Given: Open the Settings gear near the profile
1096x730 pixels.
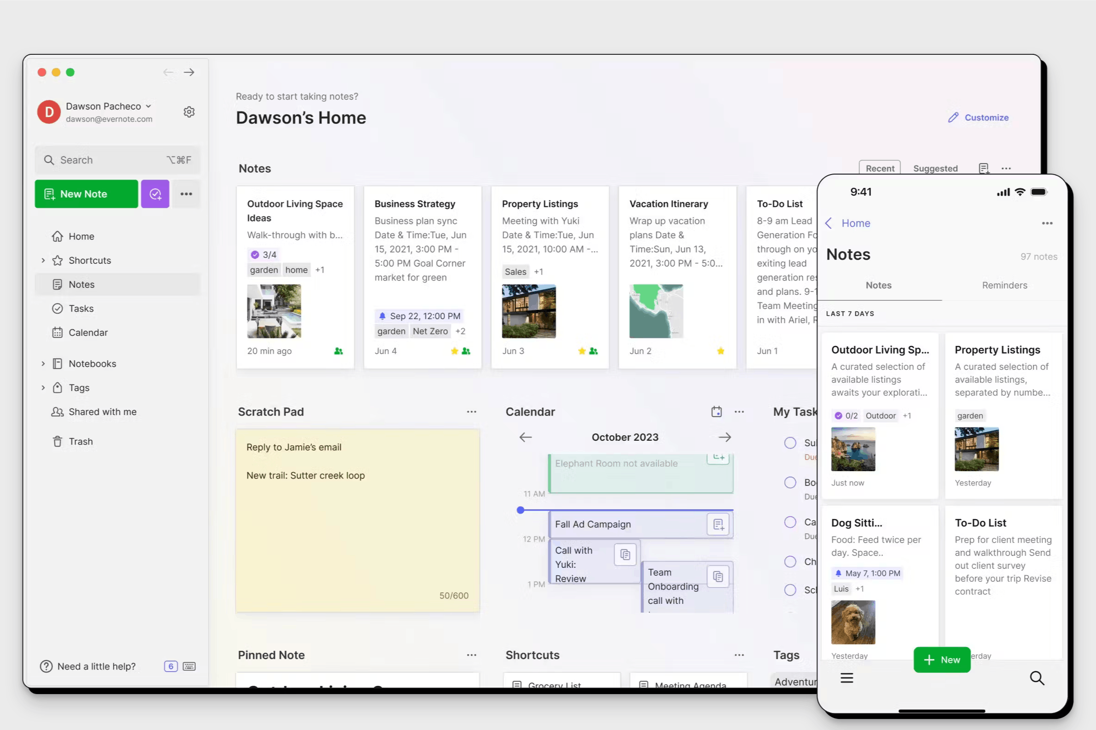Looking at the screenshot, I should point(189,112).
